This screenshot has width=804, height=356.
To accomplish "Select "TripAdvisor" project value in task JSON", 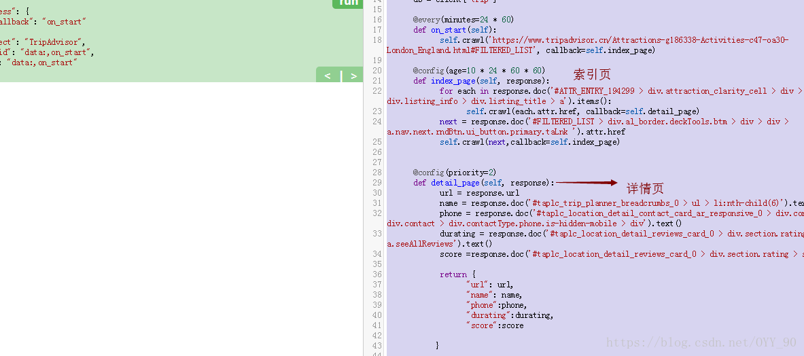I will (x=53, y=42).
